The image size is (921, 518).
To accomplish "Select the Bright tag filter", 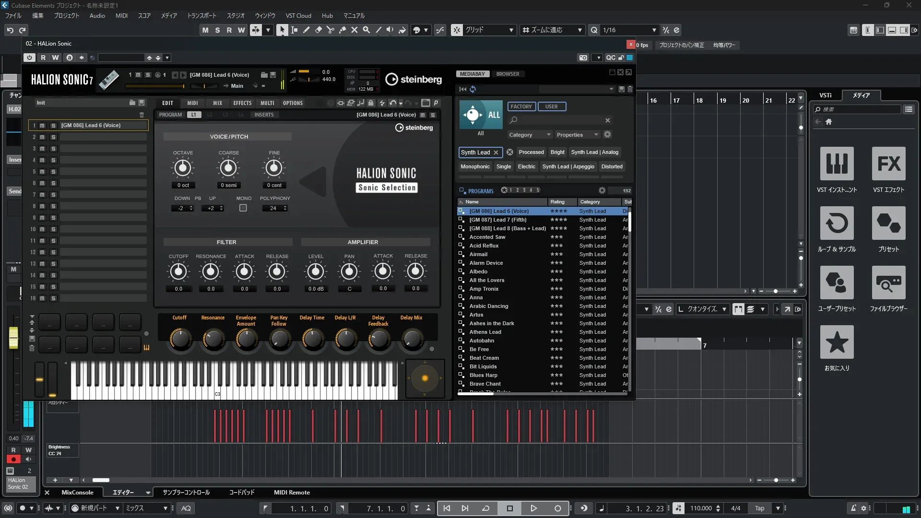I will [x=557, y=152].
